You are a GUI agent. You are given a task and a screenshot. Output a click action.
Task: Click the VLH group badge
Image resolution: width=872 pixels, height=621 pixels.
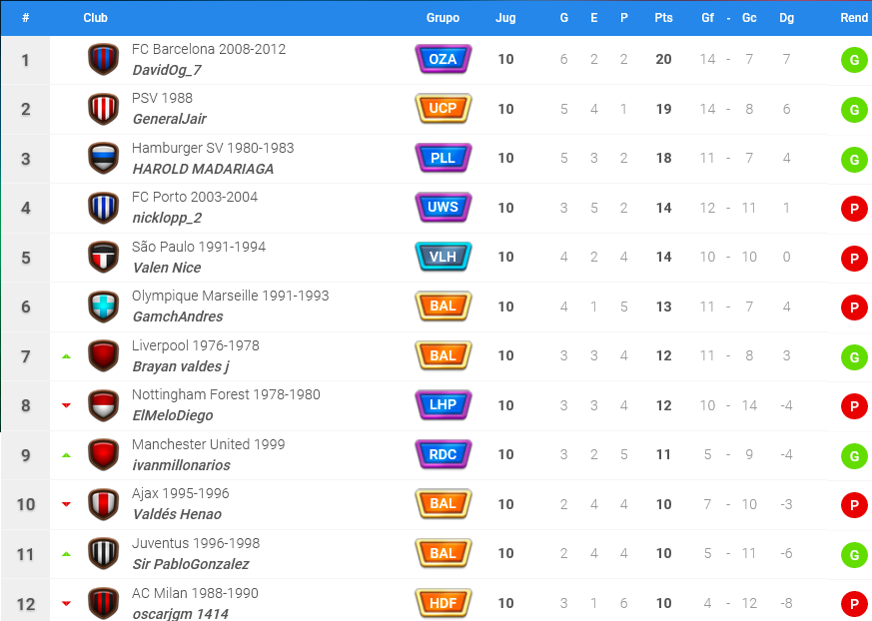tap(443, 257)
